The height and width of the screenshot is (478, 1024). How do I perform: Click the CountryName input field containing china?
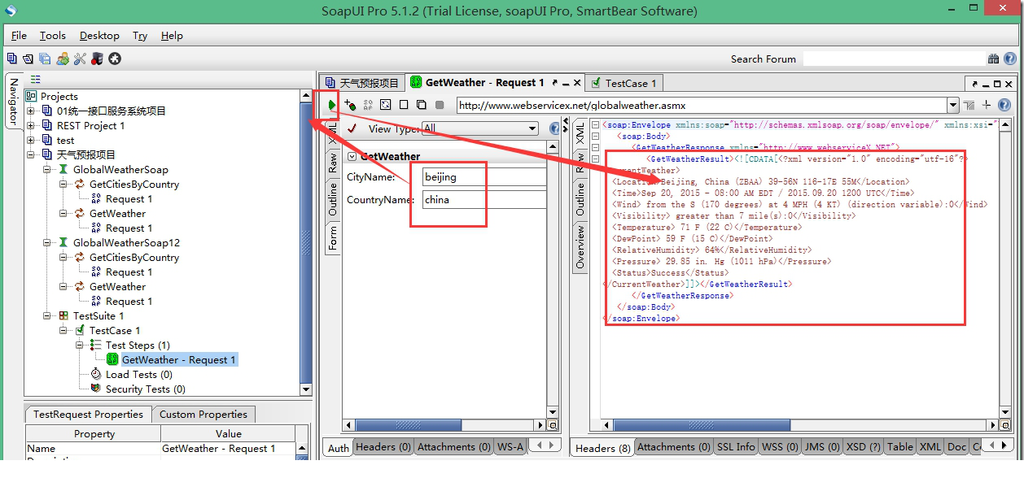[484, 200]
